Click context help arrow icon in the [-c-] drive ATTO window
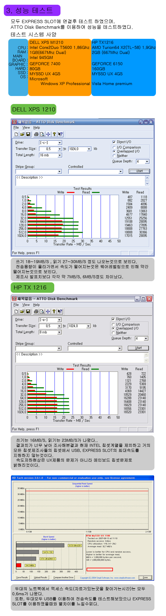 click(x=60, y=134)
